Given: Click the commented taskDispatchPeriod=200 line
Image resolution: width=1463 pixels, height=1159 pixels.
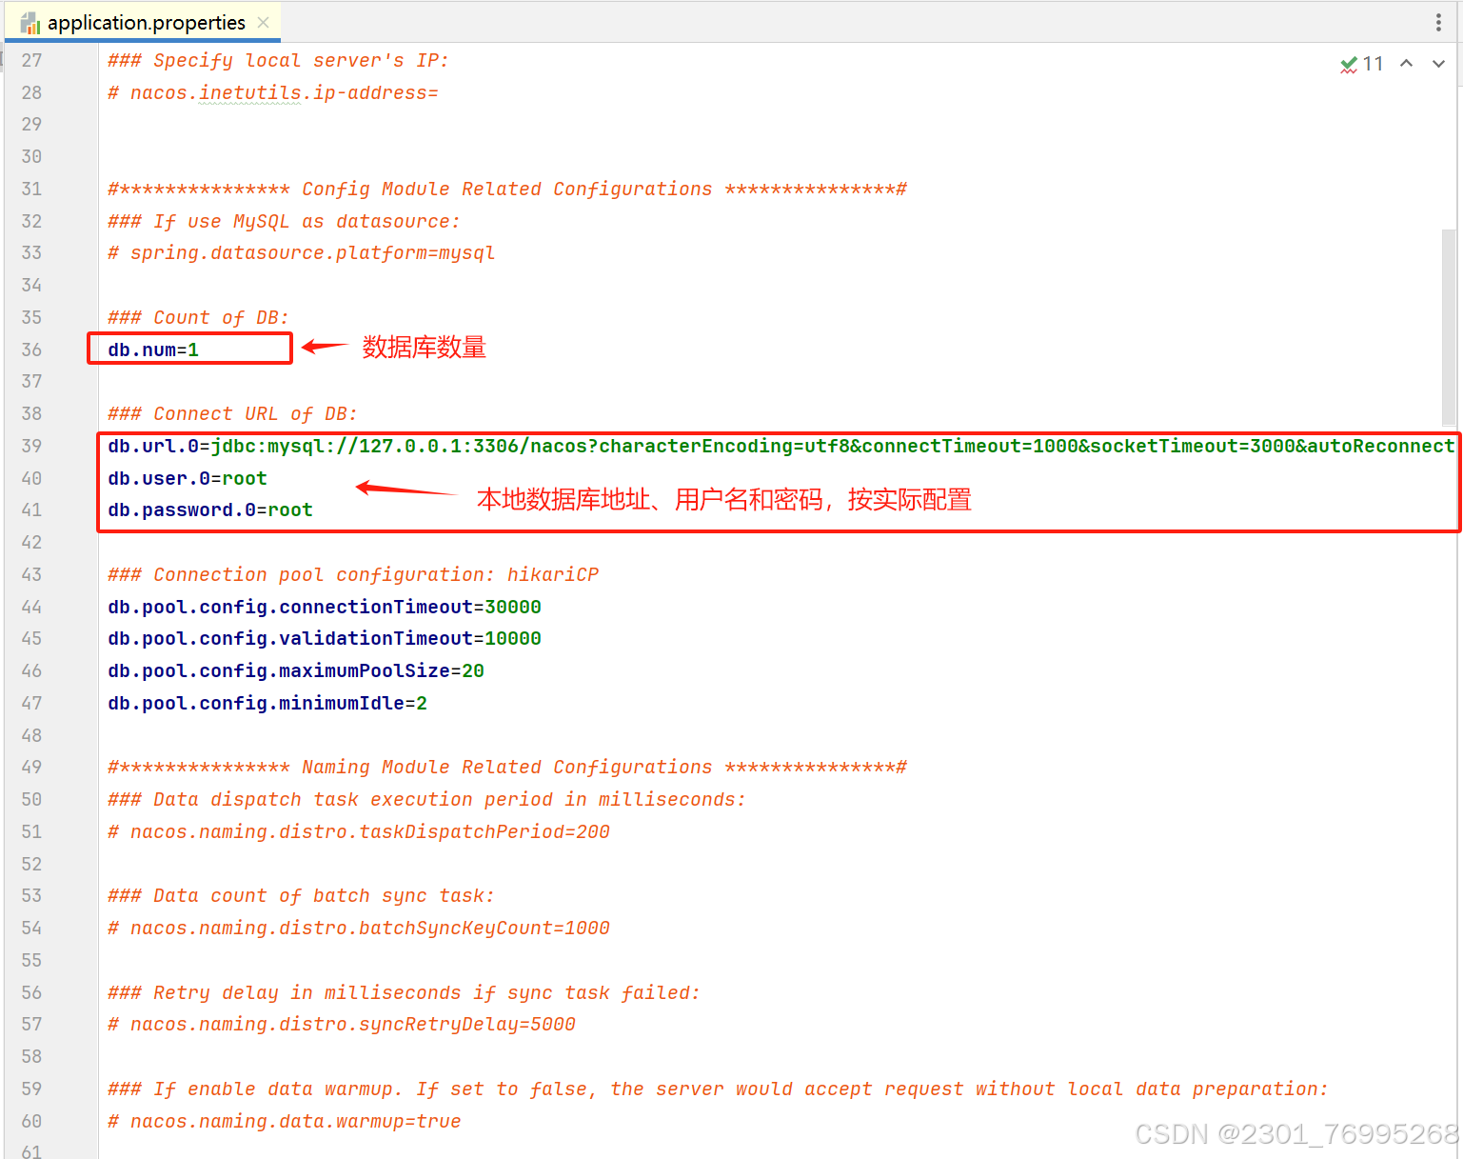Looking at the screenshot, I should (x=359, y=832).
